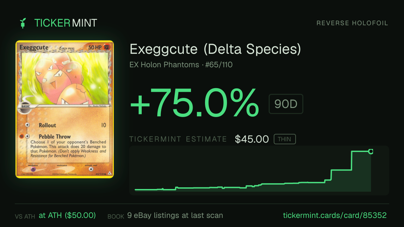
Task: Click the Fighting energy type icon on card
Action: click(106, 47)
